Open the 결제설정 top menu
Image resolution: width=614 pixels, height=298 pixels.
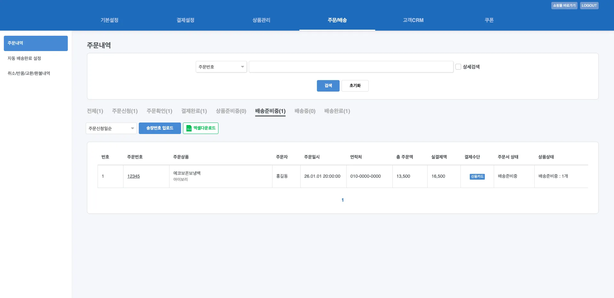click(185, 20)
